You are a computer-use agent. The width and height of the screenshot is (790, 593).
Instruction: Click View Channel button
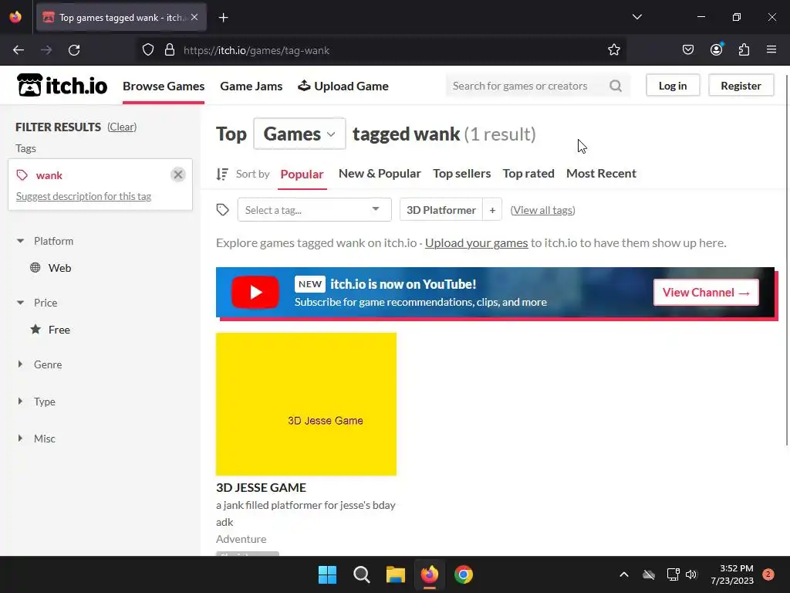coord(707,293)
